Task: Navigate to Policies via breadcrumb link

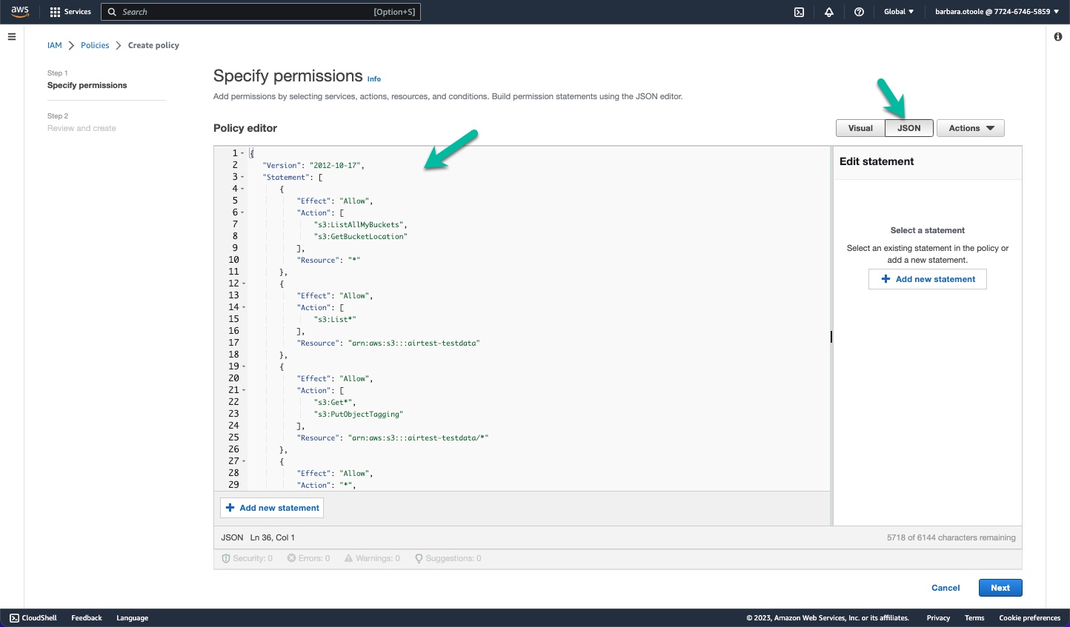Action: (94, 45)
